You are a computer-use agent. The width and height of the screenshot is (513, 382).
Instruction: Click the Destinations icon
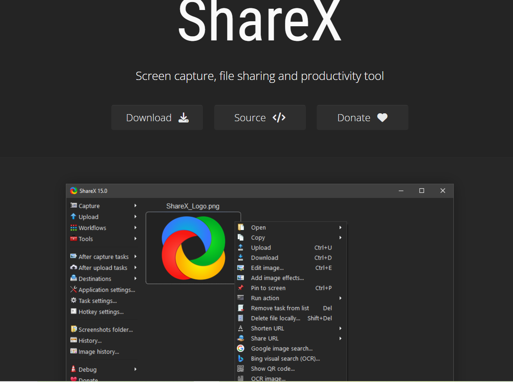pyautogui.click(x=74, y=278)
